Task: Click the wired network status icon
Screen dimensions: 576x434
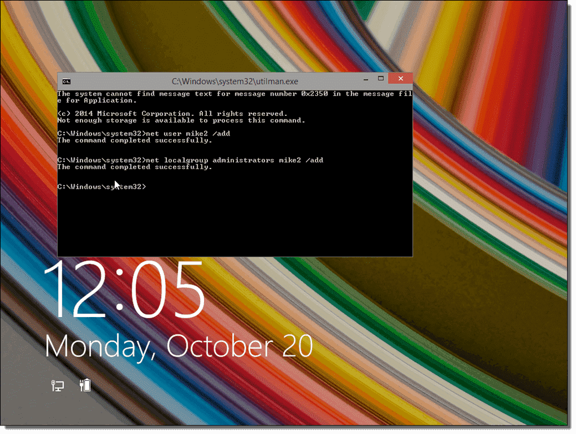Action: [57, 385]
